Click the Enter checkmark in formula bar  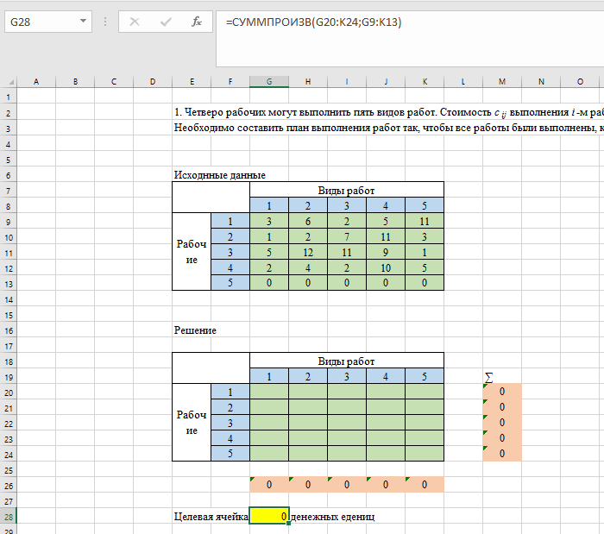pyautogui.click(x=166, y=22)
